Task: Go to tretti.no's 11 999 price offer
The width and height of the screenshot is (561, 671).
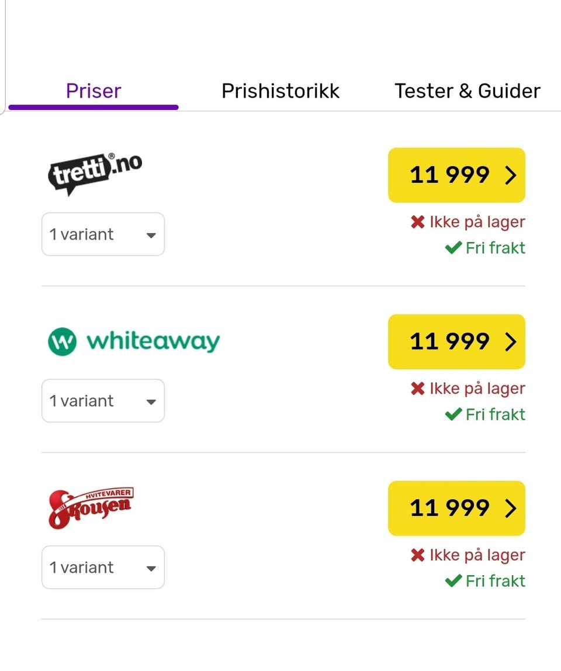Action: pyautogui.click(x=456, y=175)
